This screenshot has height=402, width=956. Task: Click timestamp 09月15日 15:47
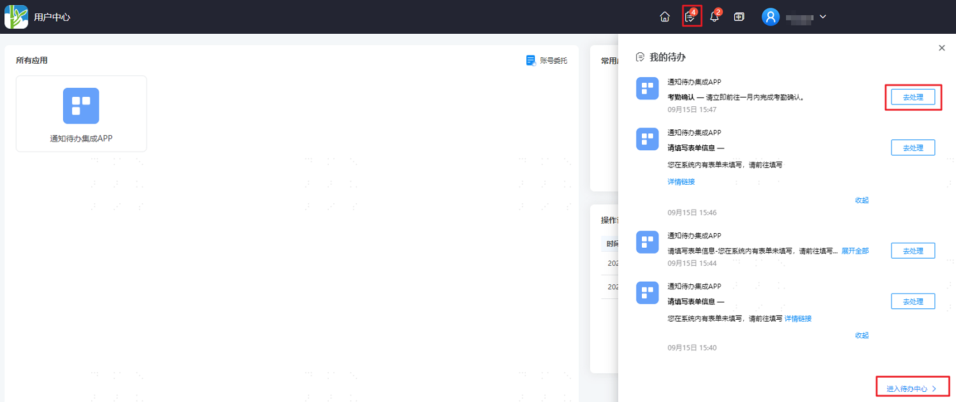coord(692,110)
